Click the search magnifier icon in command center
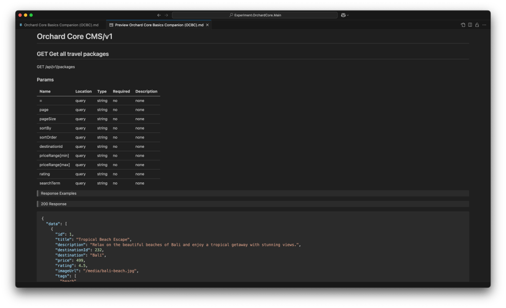 [231, 15]
